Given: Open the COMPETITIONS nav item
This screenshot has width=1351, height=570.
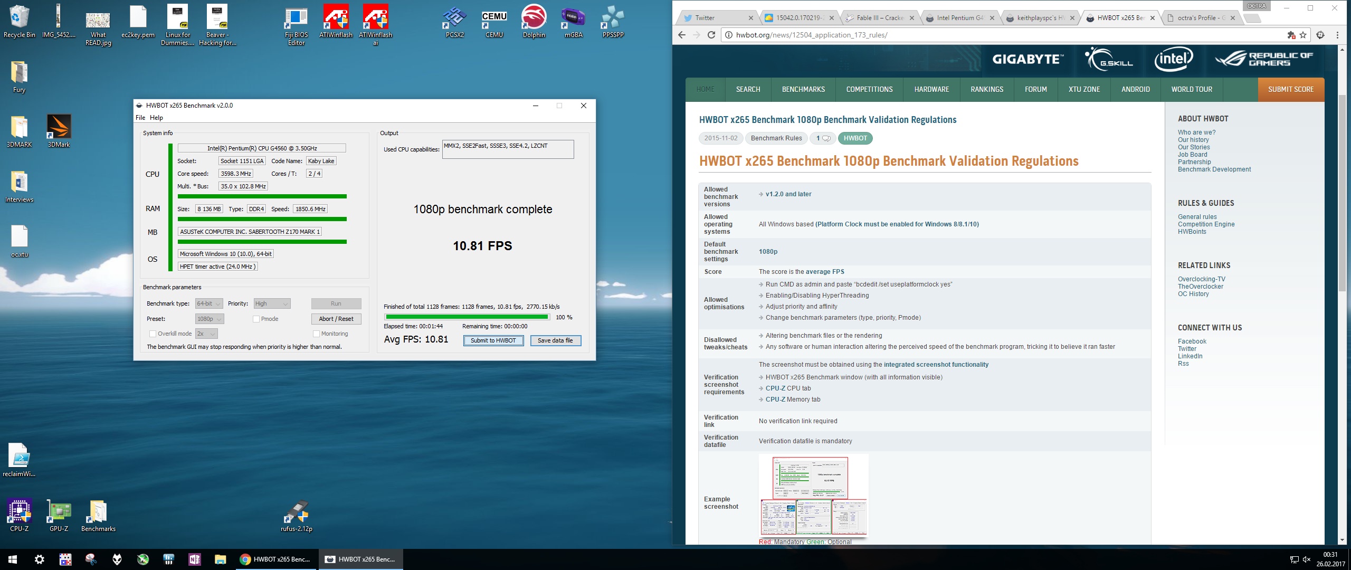Looking at the screenshot, I should 869,89.
